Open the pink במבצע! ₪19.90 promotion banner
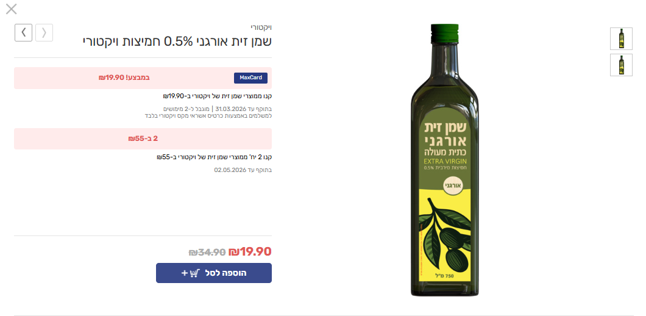Viewport: 646px width, 316px height. point(143,78)
